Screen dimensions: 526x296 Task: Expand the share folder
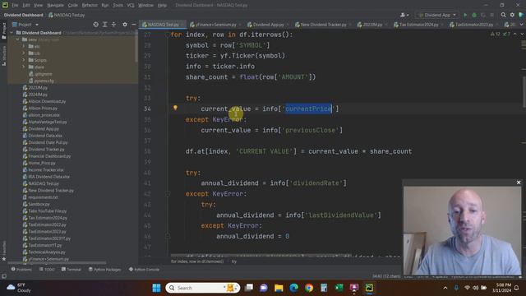coord(24,67)
